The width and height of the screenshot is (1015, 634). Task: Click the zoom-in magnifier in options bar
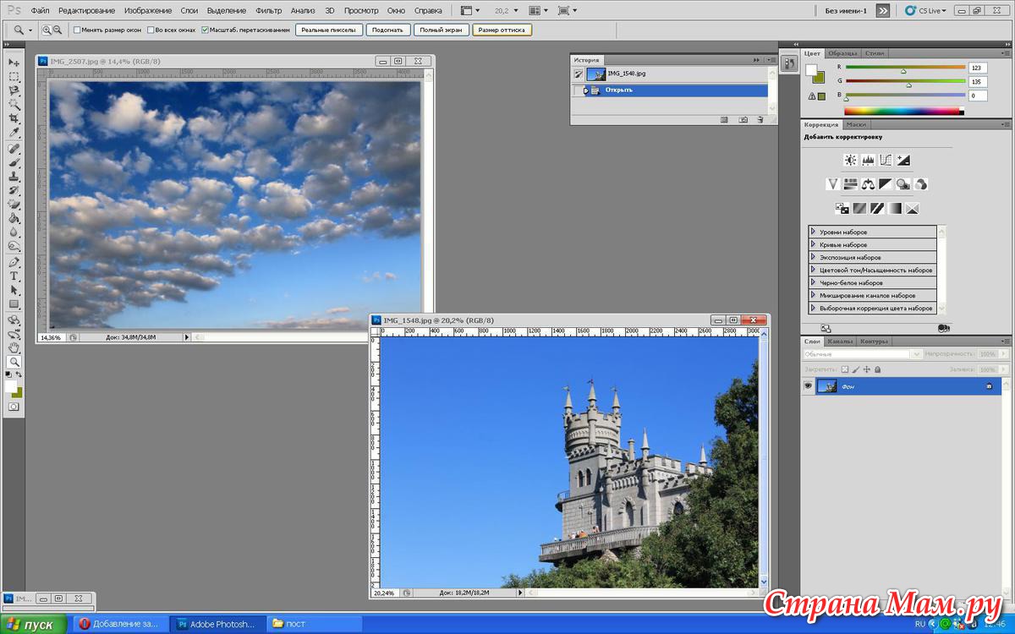coord(47,30)
